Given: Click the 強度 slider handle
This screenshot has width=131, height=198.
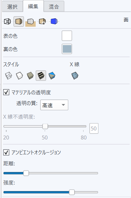Looking at the screenshot, I should [x=72, y=192].
